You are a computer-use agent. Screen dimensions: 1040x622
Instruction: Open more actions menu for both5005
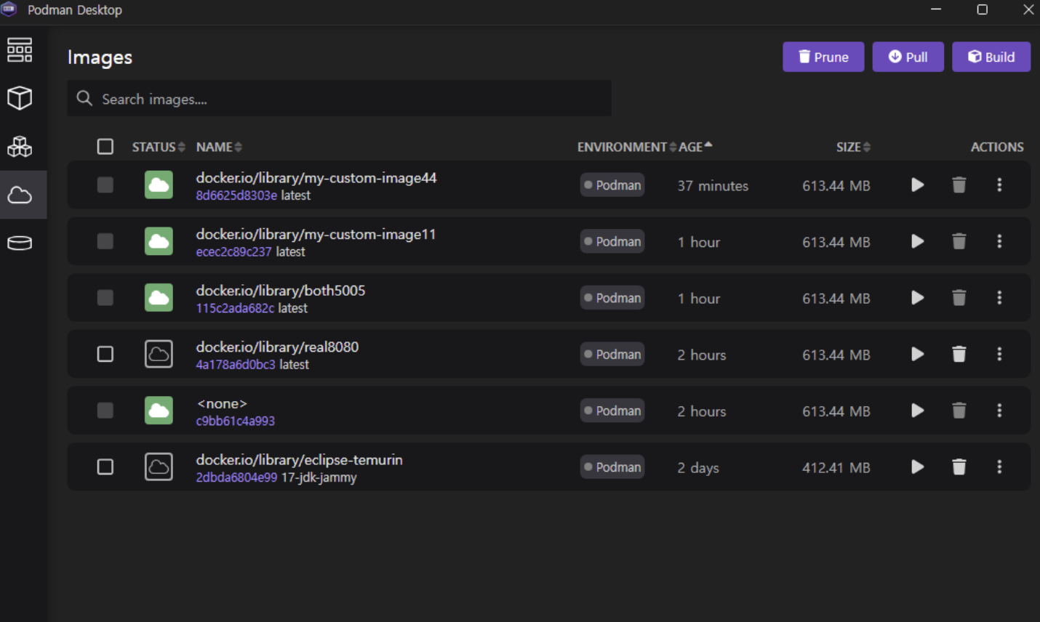pos(999,298)
